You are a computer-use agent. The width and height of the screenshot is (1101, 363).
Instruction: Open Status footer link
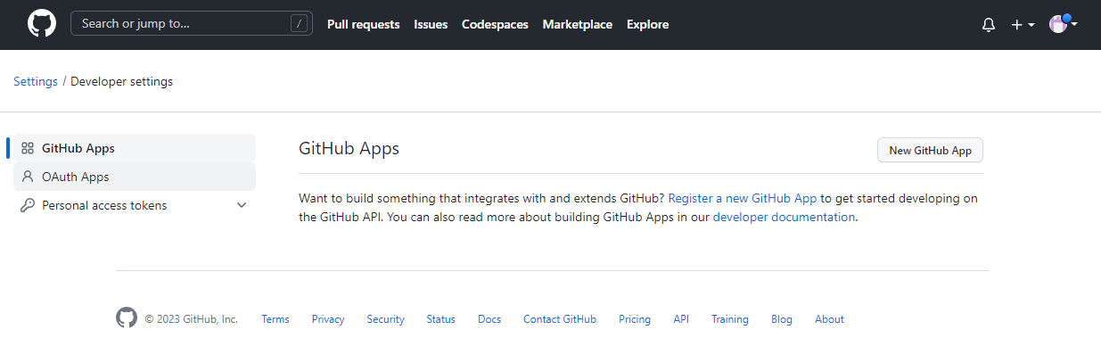pyautogui.click(x=440, y=319)
